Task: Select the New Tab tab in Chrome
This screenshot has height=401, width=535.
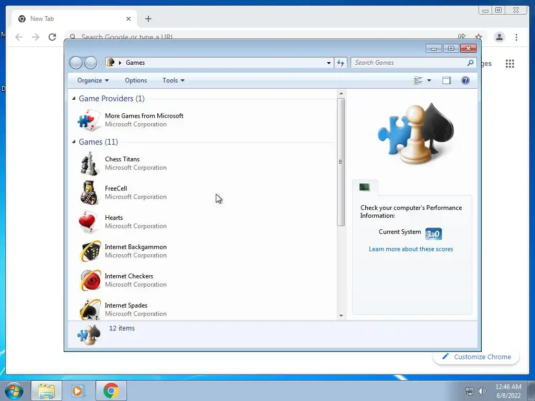Action: (x=74, y=19)
